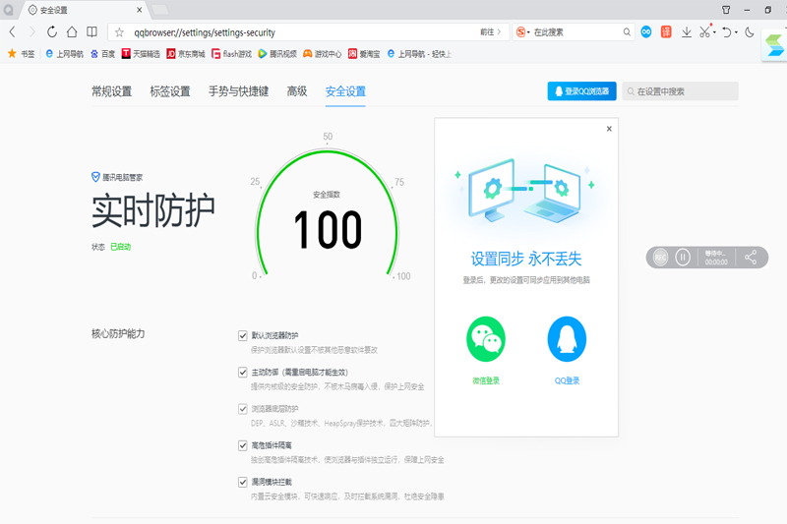Viewport: 787px width, 524px height.
Task: Refresh the page with reload icon
Action: [x=51, y=32]
